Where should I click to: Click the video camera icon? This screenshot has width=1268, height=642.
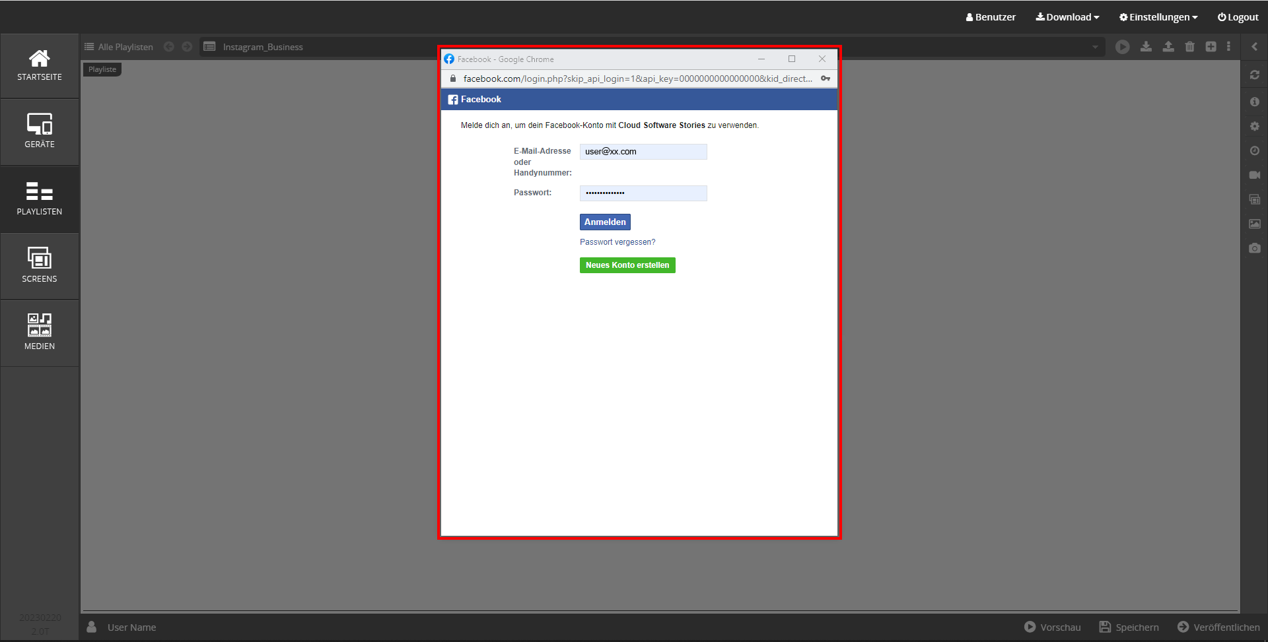[x=1254, y=176]
